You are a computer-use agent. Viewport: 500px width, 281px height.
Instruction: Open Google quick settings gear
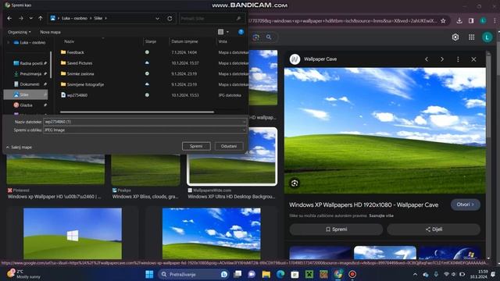tap(455, 37)
